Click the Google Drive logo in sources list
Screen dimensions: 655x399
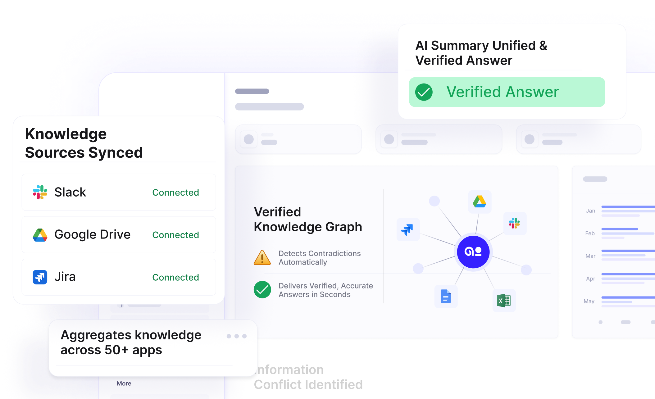[x=40, y=235]
